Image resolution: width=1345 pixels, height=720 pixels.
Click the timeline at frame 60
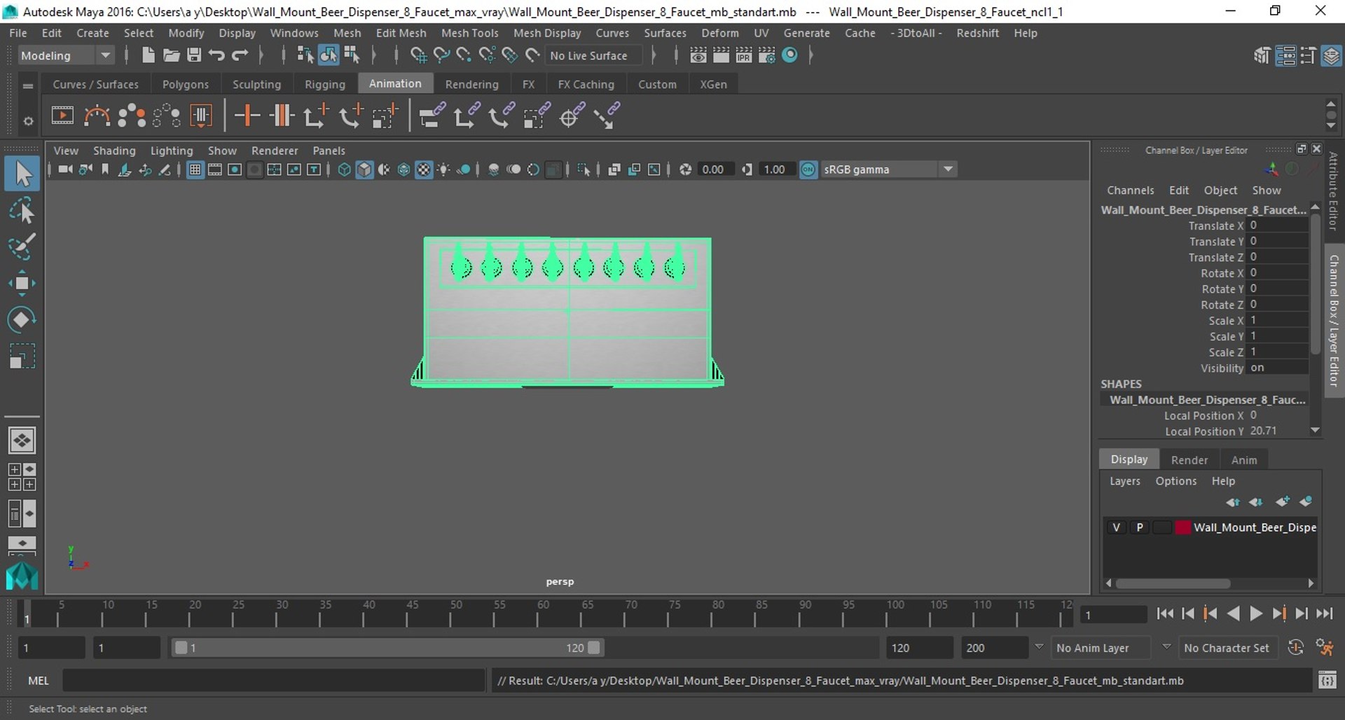point(537,614)
